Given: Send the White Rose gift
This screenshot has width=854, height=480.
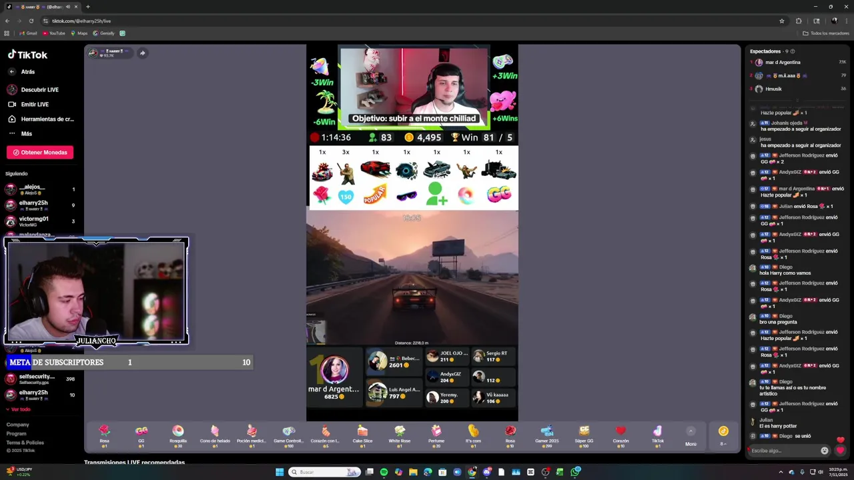Looking at the screenshot, I should pyautogui.click(x=400, y=435).
